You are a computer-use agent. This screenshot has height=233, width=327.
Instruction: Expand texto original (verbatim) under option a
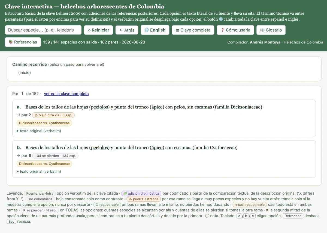coord(39,131)
